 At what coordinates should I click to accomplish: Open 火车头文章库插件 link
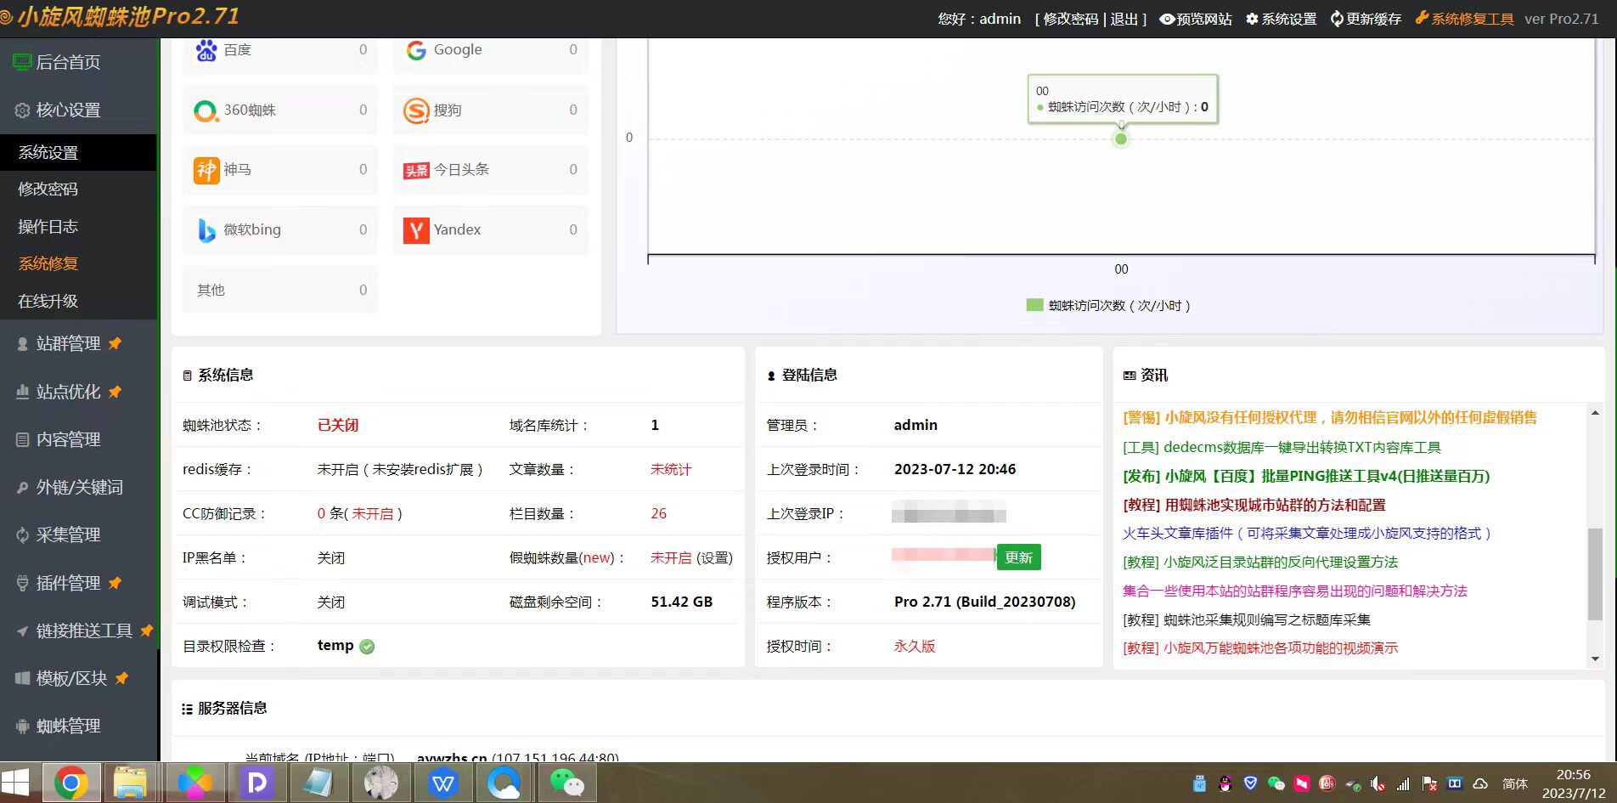tap(1307, 533)
